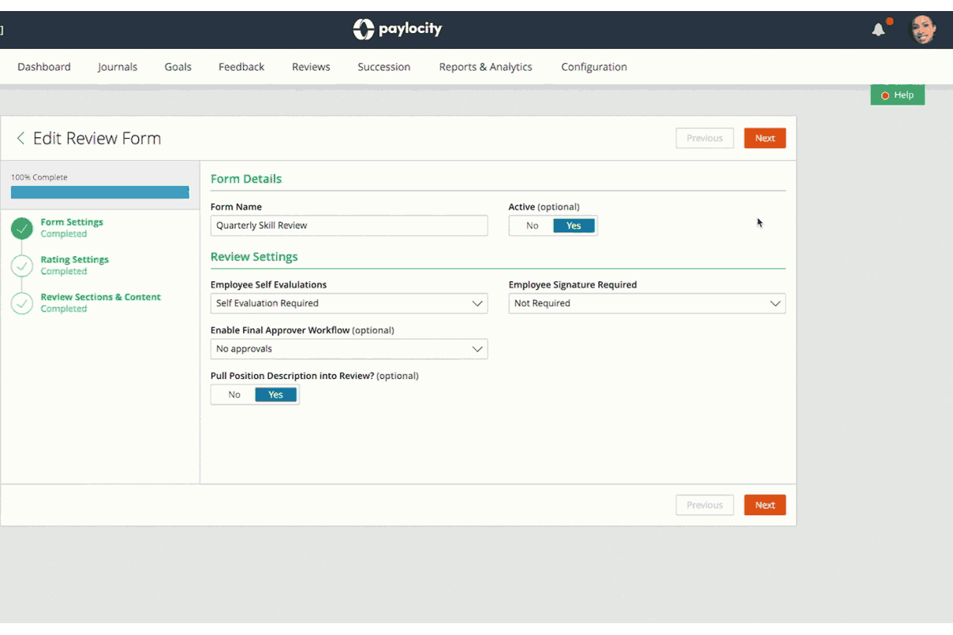Expand the Employee Self Evaluations dropdown
Viewport: 953px width, 635px height.
point(349,303)
